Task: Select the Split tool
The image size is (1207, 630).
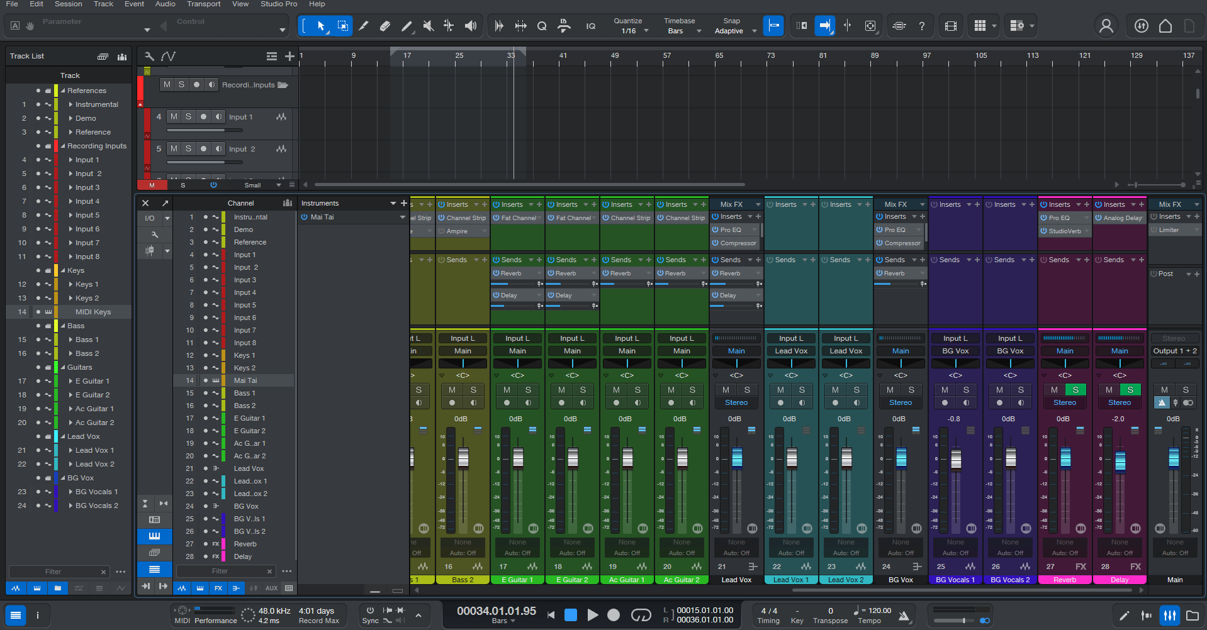Action: [x=364, y=26]
